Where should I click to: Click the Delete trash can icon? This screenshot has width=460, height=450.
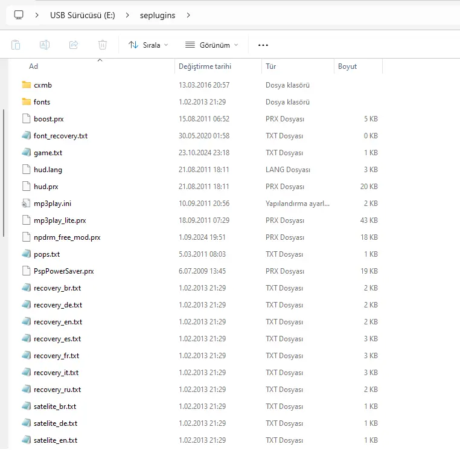(x=103, y=45)
